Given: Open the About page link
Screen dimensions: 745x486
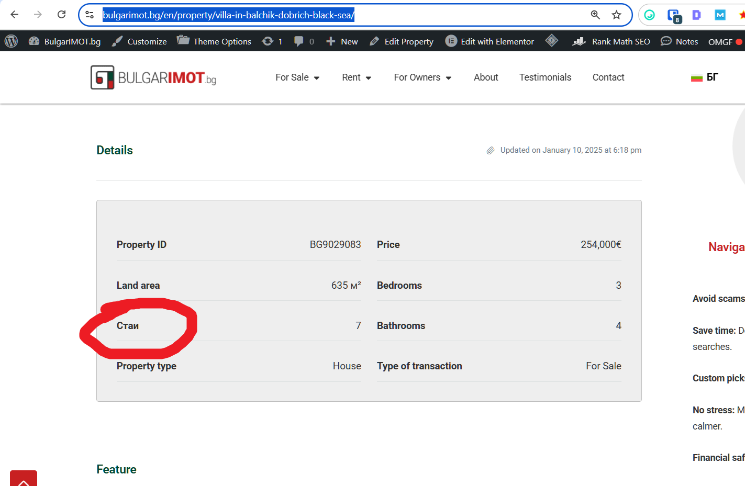Looking at the screenshot, I should click(486, 77).
